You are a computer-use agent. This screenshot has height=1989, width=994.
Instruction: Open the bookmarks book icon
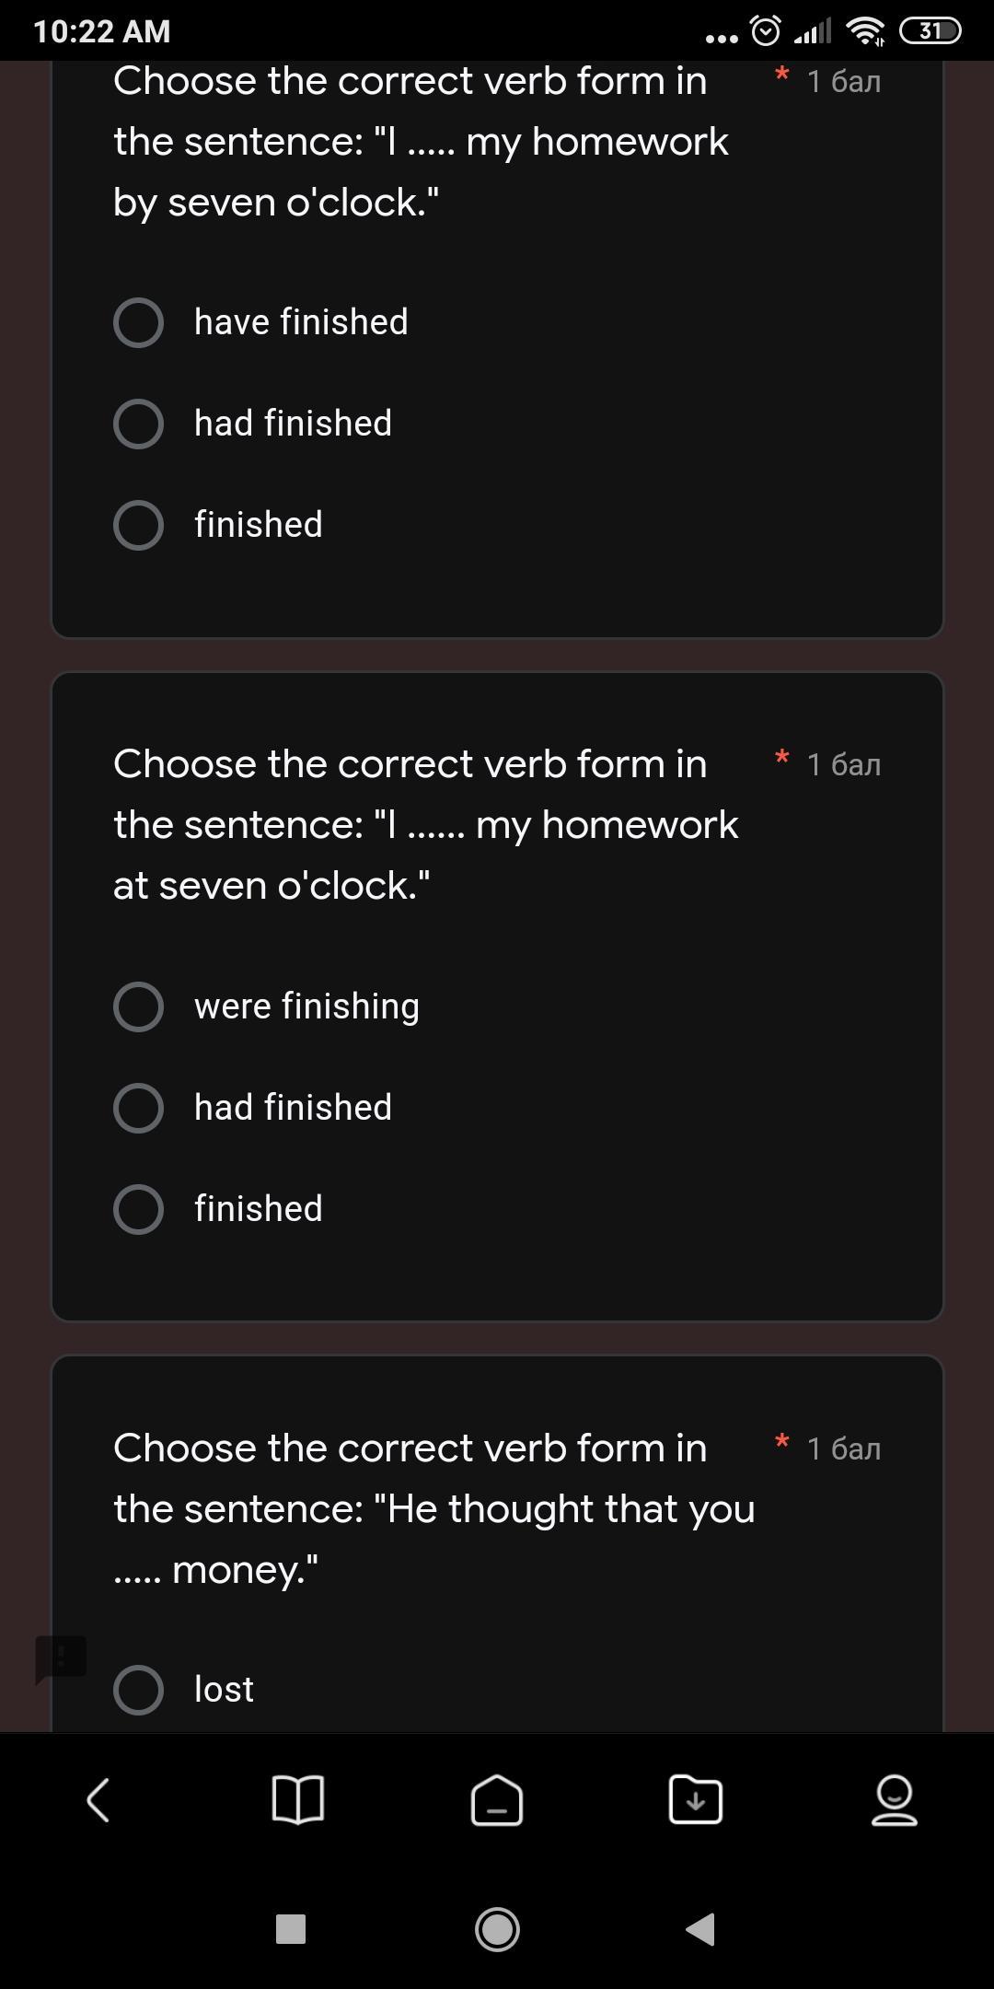[298, 1799]
